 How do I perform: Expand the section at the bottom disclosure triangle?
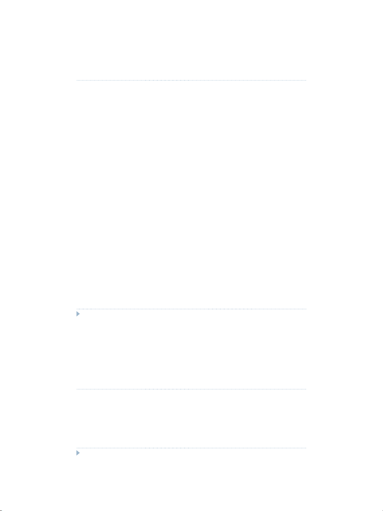tap(78, 453)
